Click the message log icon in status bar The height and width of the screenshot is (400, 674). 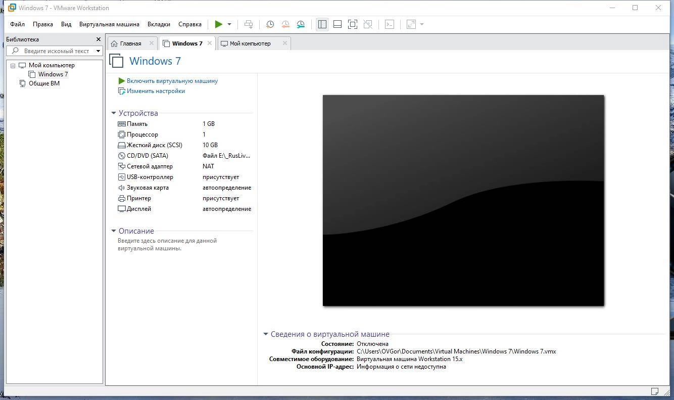click(x=655, y=391)
